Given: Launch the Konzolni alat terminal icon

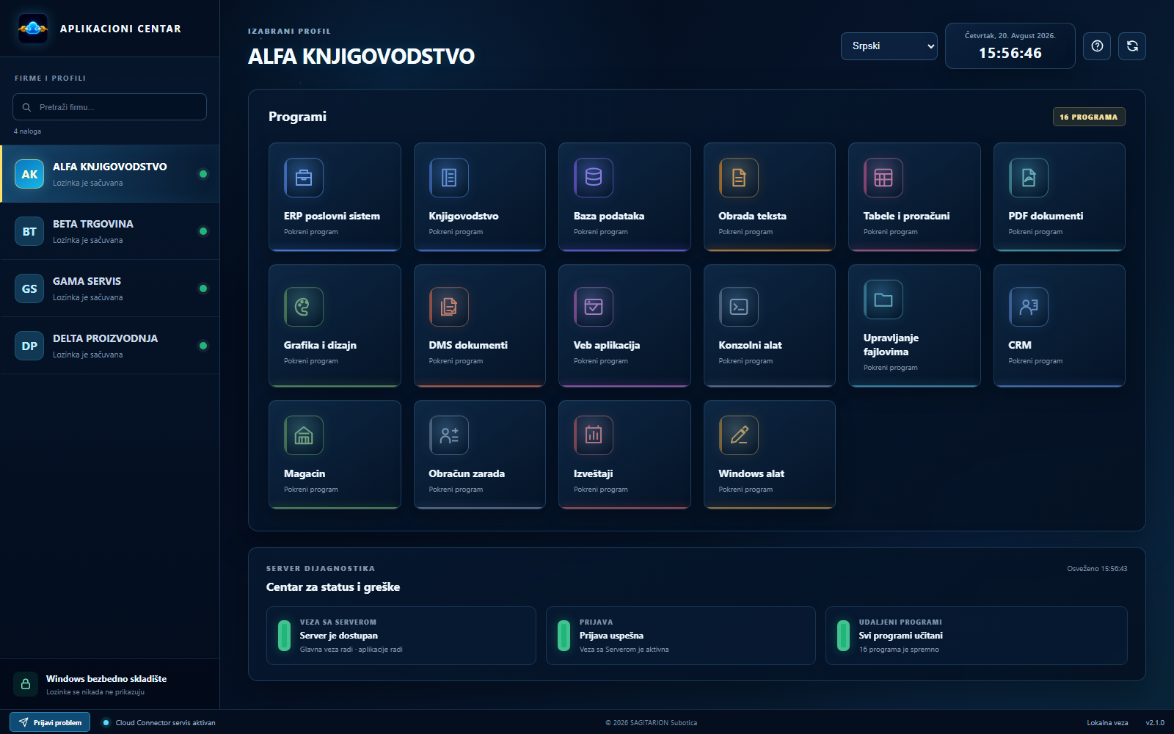Looking at the screenshot, I should pyautogui.click(x=739, y=307).
